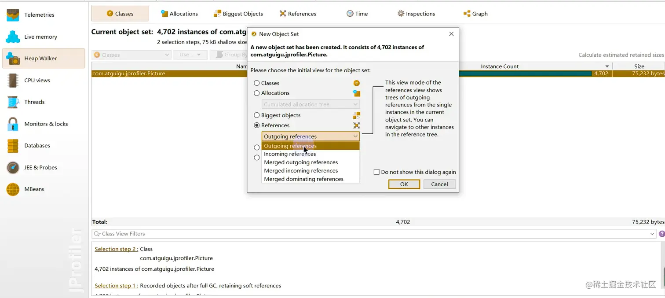Open Monitors & locks section
The height and width of the screenshot is (298, 665).
(43, 124)
